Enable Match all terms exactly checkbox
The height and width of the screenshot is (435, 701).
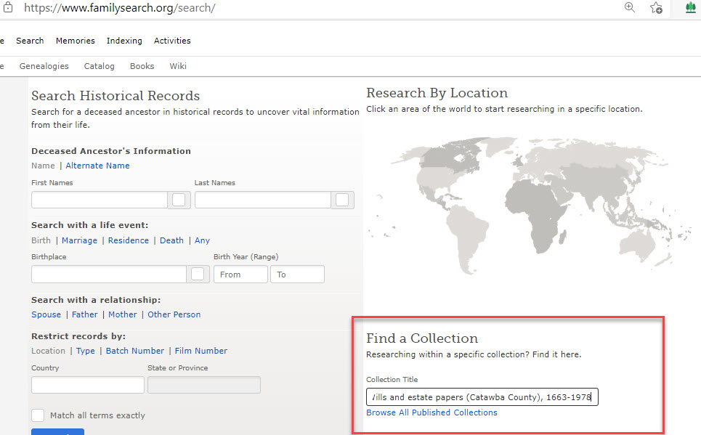pyautogui.click(x=38, y=415)
